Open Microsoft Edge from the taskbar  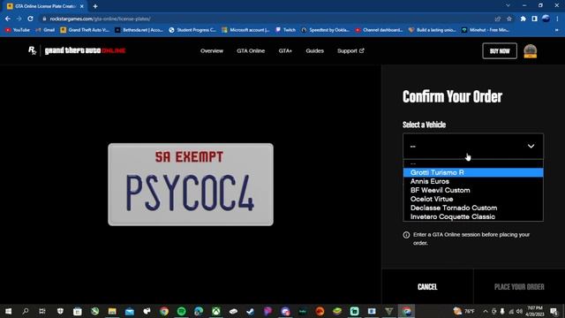pyautogui.click(x=199, y=311)
